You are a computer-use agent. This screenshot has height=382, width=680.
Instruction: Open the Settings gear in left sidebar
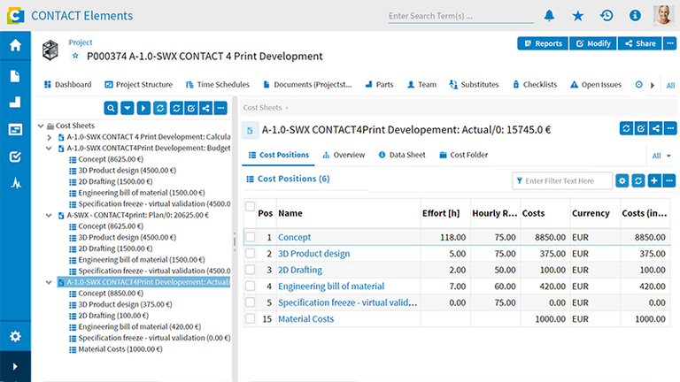click(x=15, y=336)
